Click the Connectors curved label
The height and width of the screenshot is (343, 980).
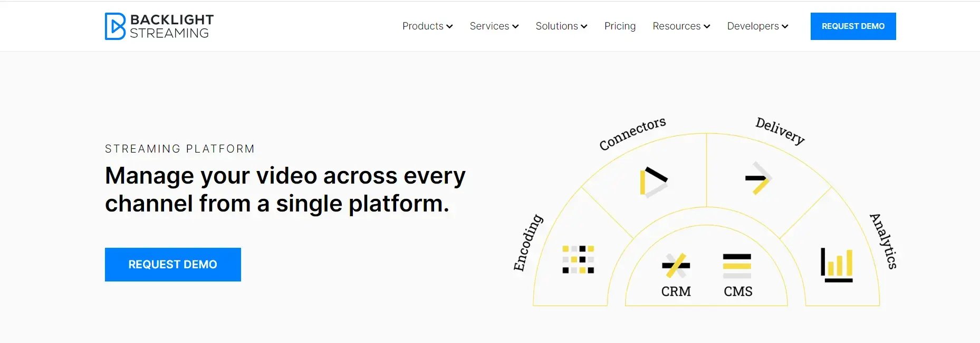[632, 133]
